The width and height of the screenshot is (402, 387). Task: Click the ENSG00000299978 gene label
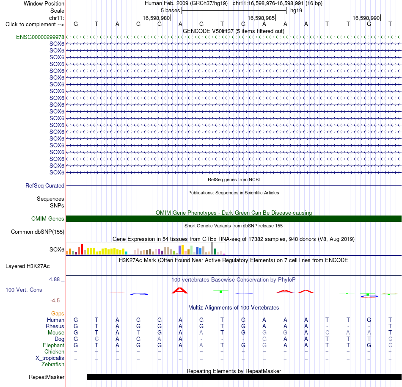(x=40, y=37)
